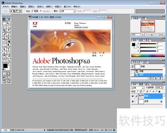
Task: Select the Rectangular Marquee tool in toolbox
Action: (4, 23)
